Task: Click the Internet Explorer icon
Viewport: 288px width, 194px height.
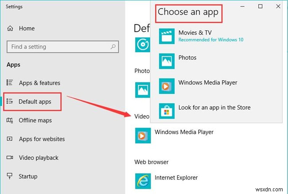Action: [143, 181]
